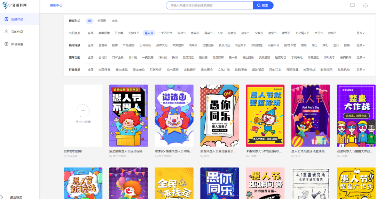This screenshot has height=199, width=376.
Task: Click the title 描边插画愚人节活动促销
Action: click(x=126, y=151)
